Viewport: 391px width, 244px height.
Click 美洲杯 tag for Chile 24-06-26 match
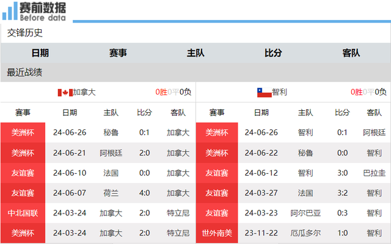217,132
